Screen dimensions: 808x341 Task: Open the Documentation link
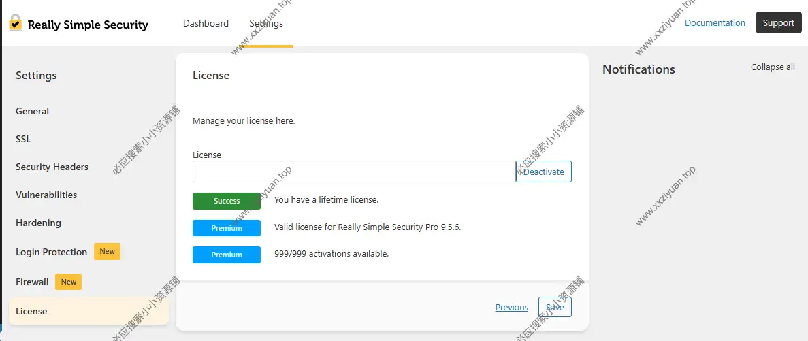click(715, 22)
